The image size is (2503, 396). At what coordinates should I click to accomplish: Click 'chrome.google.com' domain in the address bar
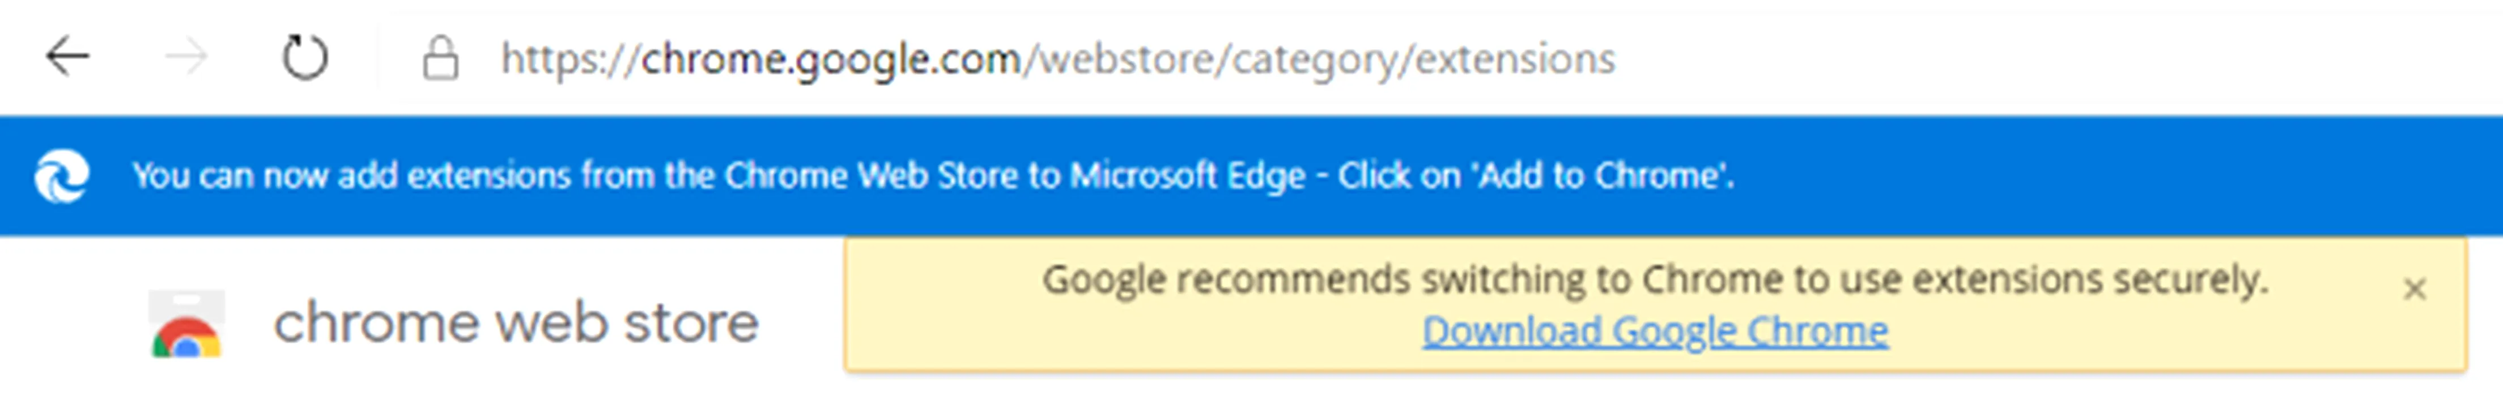831,59
